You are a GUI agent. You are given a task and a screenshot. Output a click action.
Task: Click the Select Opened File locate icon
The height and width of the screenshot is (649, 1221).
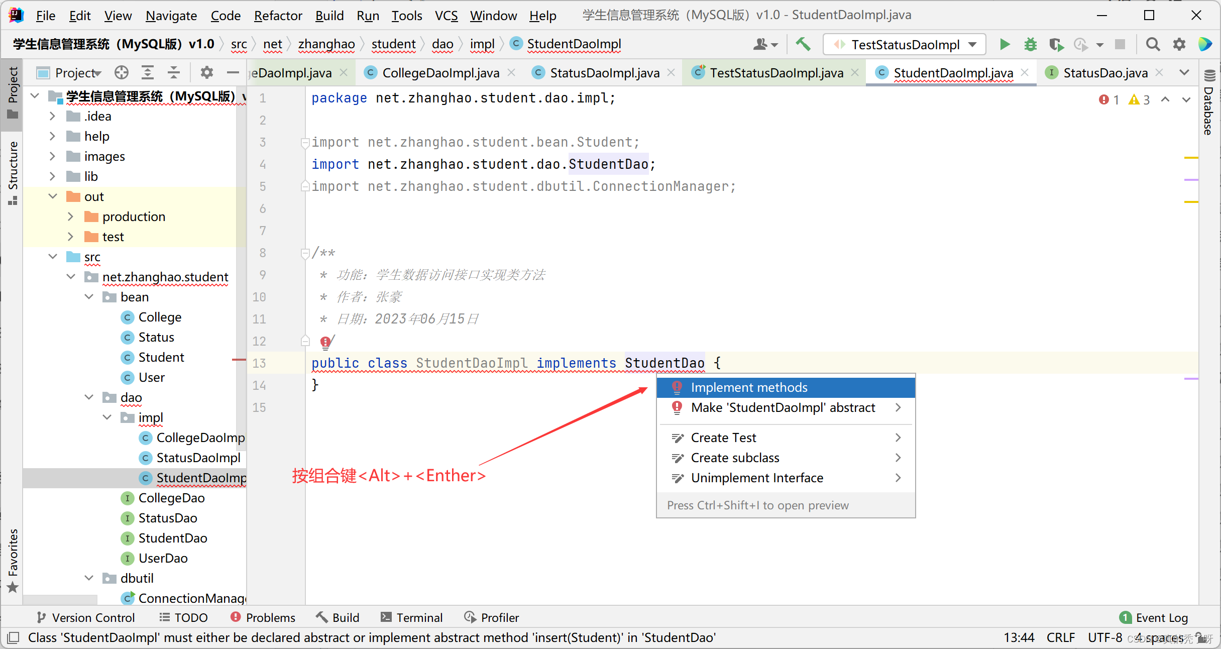[x=121, y=73]
